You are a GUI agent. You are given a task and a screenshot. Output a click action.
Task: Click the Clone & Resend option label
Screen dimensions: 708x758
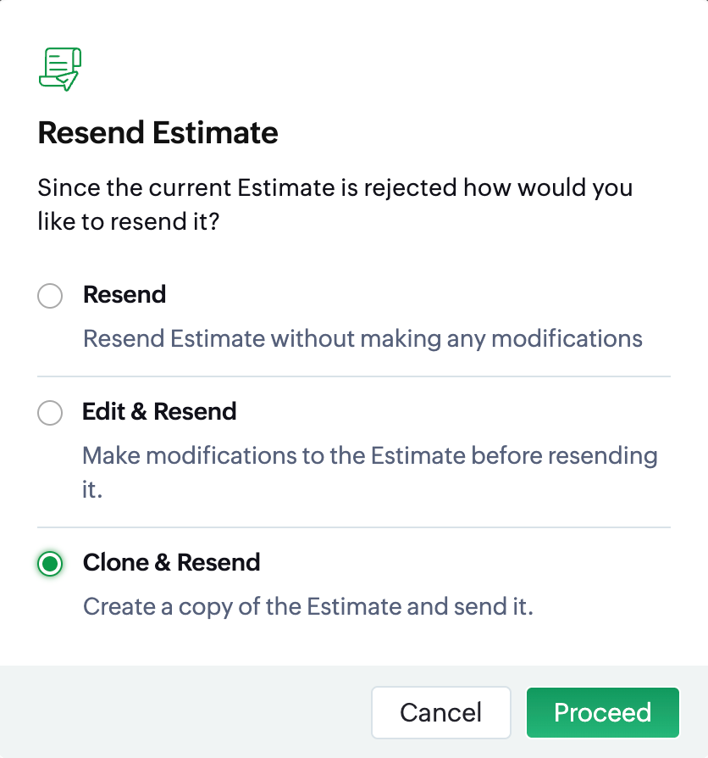click(x=171, y=563)
